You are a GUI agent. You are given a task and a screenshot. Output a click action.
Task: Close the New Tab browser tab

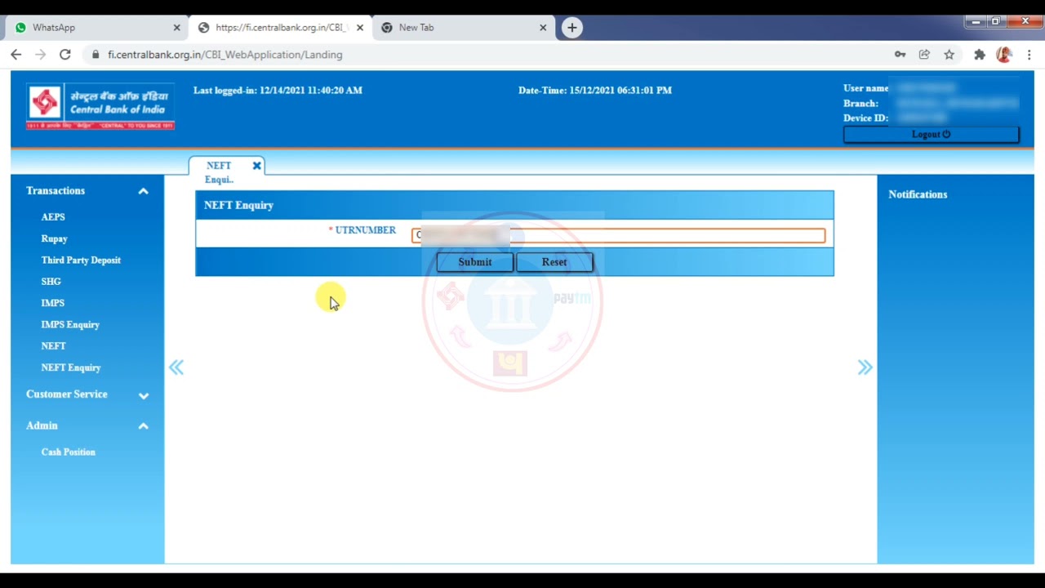click(543, 28)
